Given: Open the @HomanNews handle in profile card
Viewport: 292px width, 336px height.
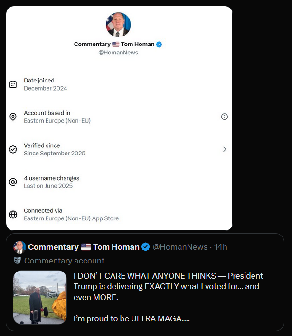Looking at the screenshot, I should tap(118, 53).
